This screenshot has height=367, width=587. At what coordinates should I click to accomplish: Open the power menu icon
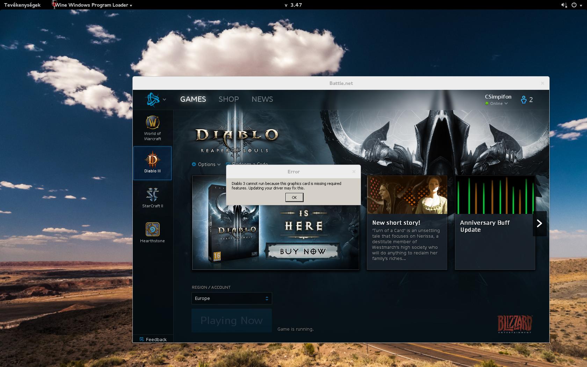point(574,5)
